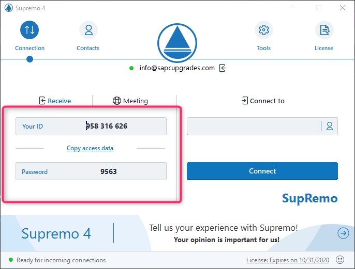Open the License document icon
Screen dimensions: 355x269
point(324,30)
